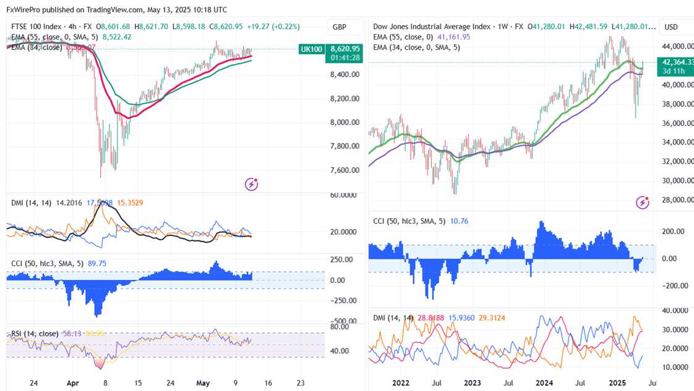Click the 8,620.95 last price label
This screenshot has height=391, width=694.
point(345,49)
